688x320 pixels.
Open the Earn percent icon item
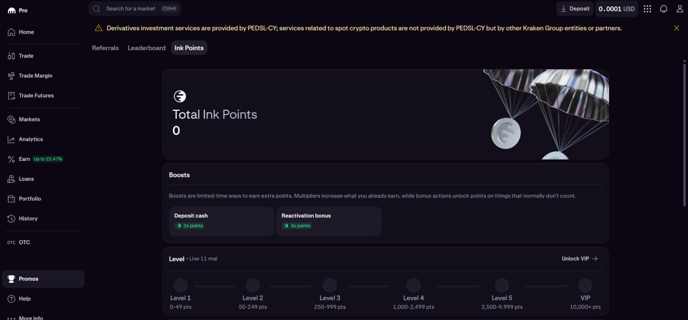[11, 159]
